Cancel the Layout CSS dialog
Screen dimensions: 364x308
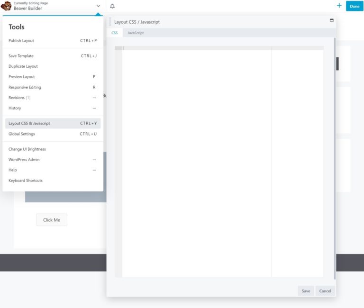(325, 291)
